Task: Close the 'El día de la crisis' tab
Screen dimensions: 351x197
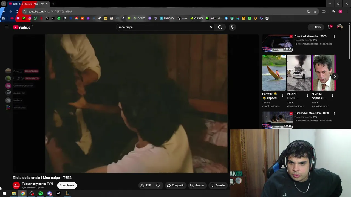Action: coord(47,4)
